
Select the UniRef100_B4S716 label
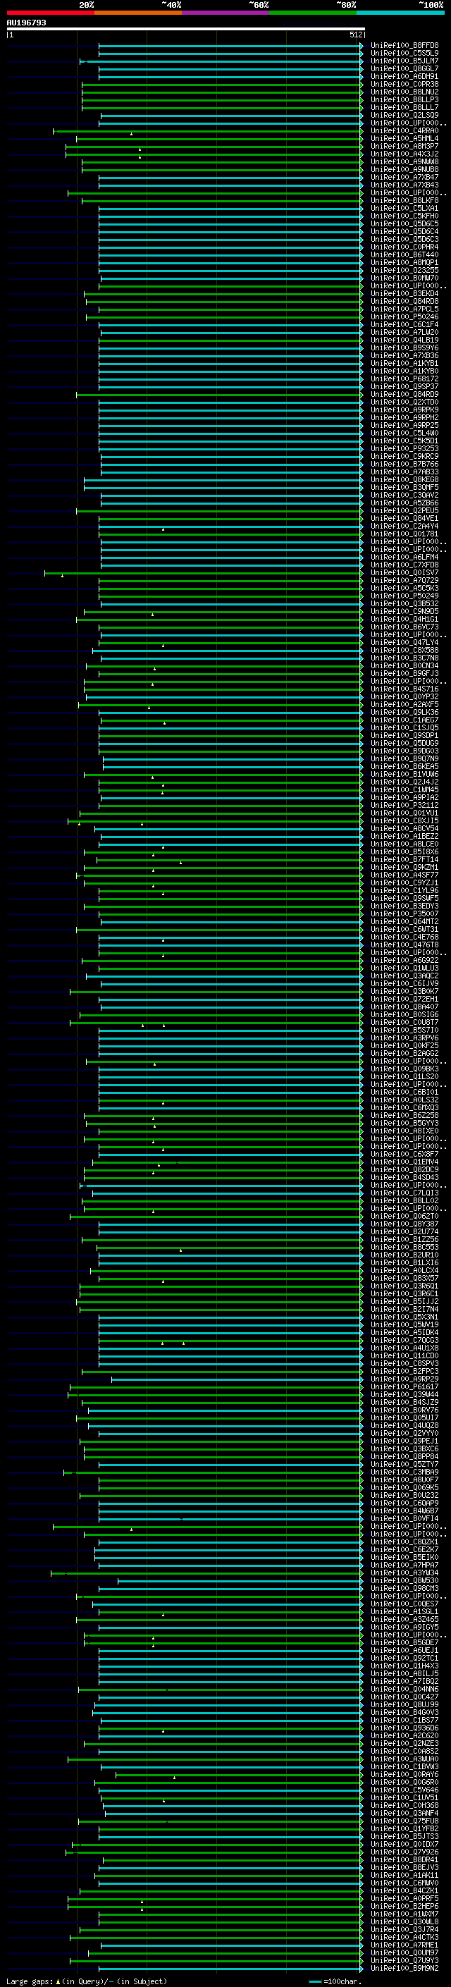(x=404, y=689)
